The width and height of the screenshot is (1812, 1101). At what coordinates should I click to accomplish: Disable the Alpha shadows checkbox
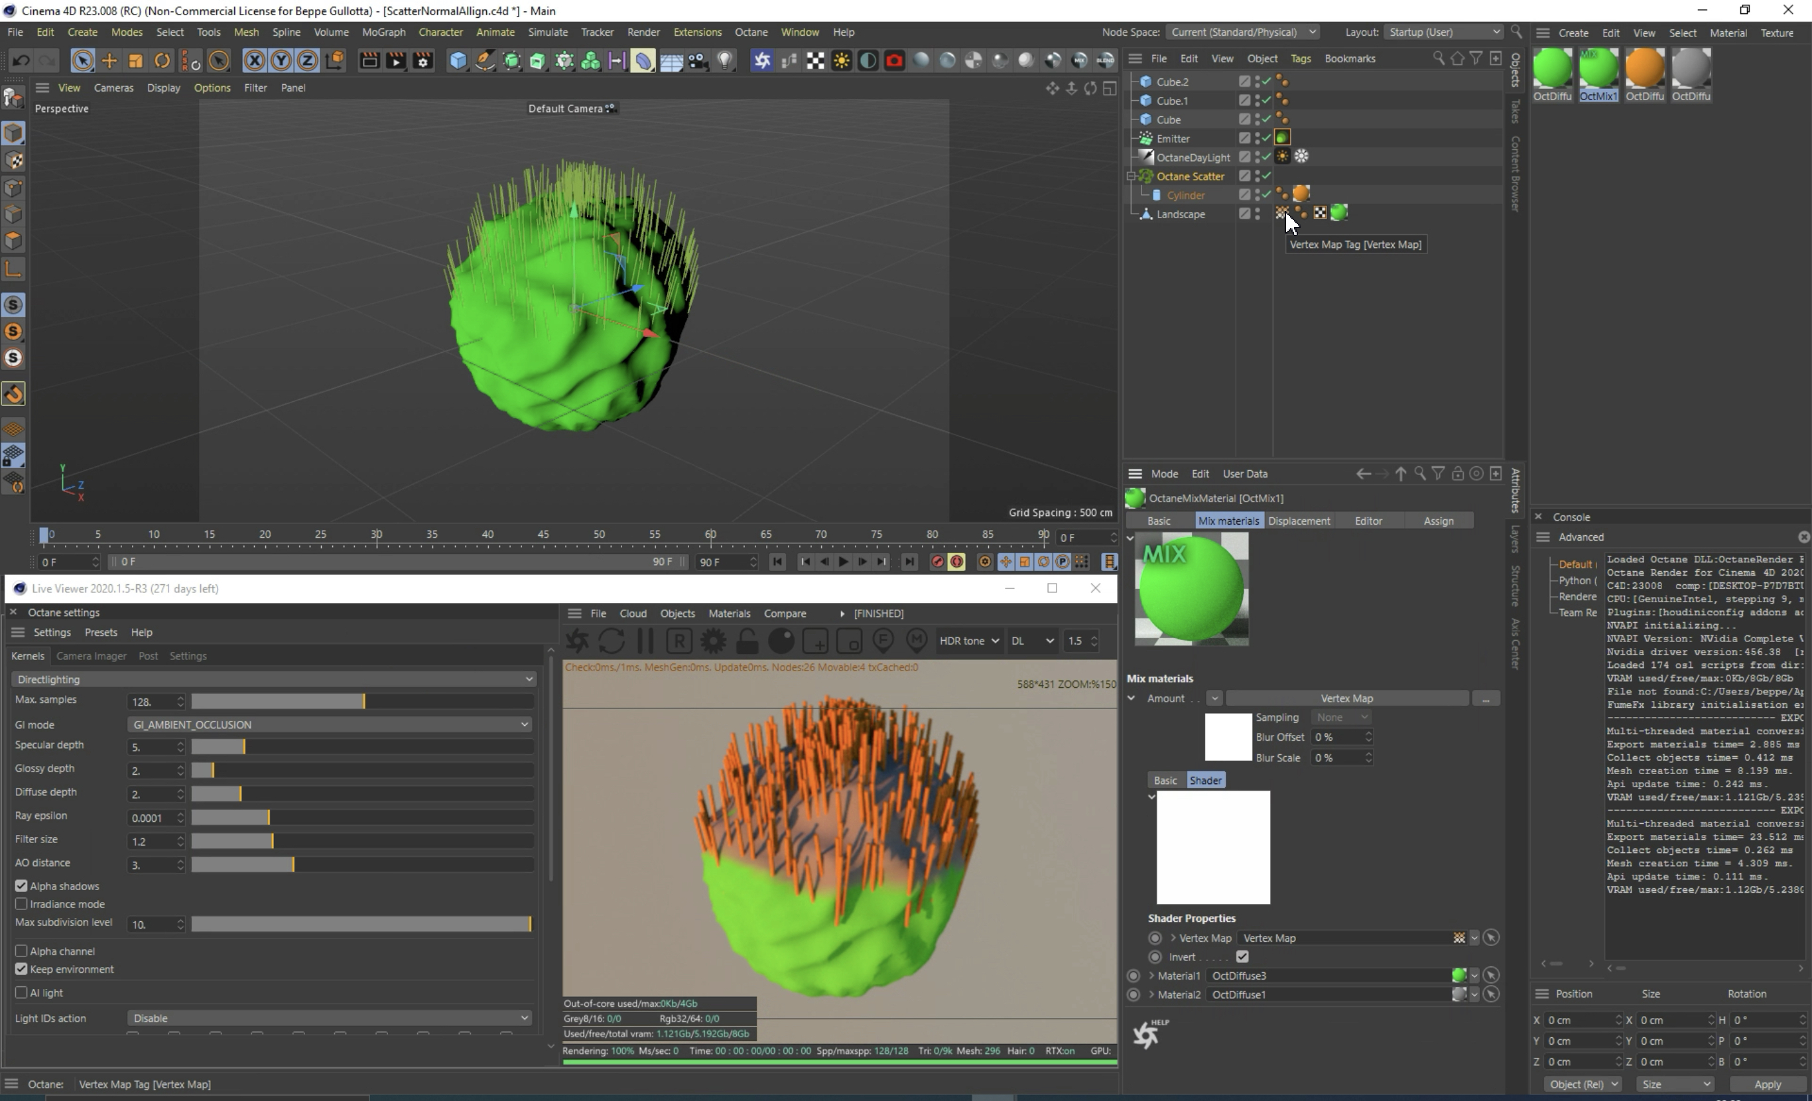click(21, 886)
